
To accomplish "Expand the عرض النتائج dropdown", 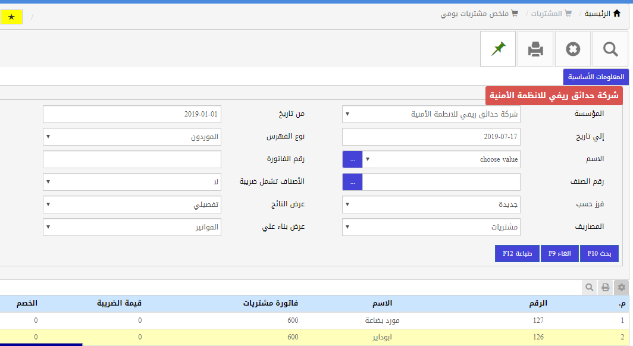I will coord(132,205).
